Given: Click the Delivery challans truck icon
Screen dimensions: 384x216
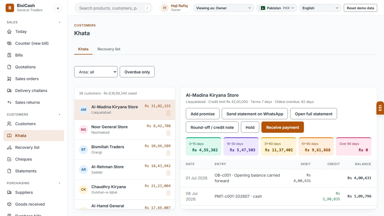Looking at the screenshot, I should pyautogui.click(x=9, y=91).
